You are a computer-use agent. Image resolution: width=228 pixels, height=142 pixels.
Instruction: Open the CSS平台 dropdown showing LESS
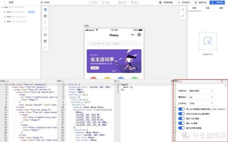point(201,103)
